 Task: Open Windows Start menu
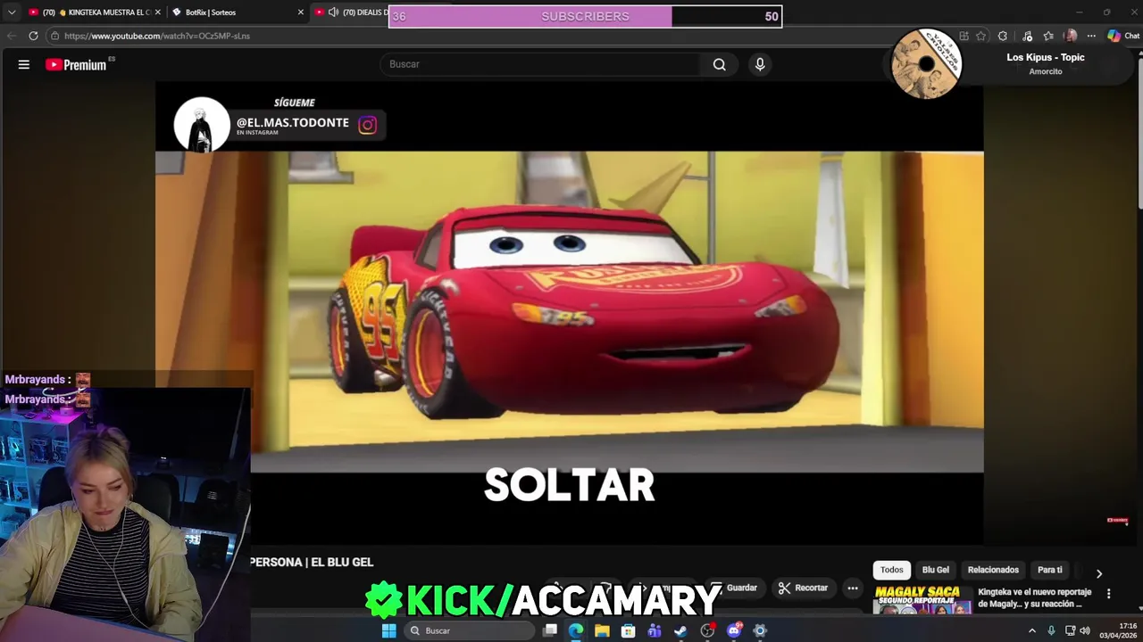388,630
